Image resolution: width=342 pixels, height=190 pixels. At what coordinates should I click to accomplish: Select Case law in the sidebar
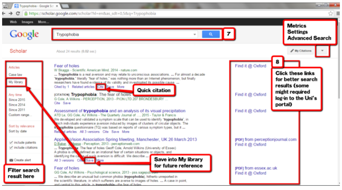click(x=15, y=75)
